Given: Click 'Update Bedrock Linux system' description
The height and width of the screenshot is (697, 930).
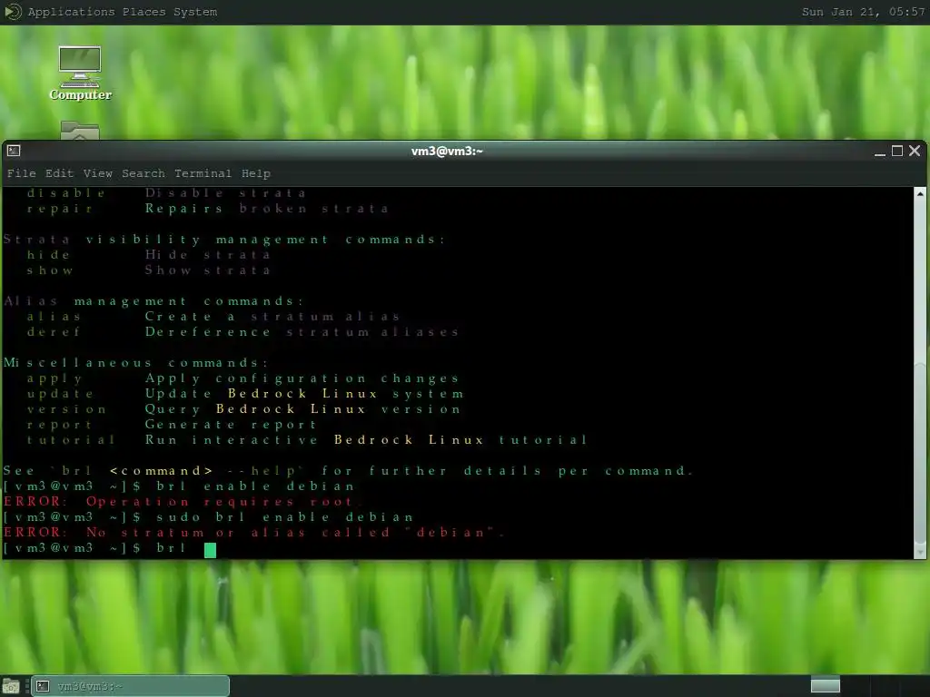Looking at the screenshot, I should pos(303,394).
